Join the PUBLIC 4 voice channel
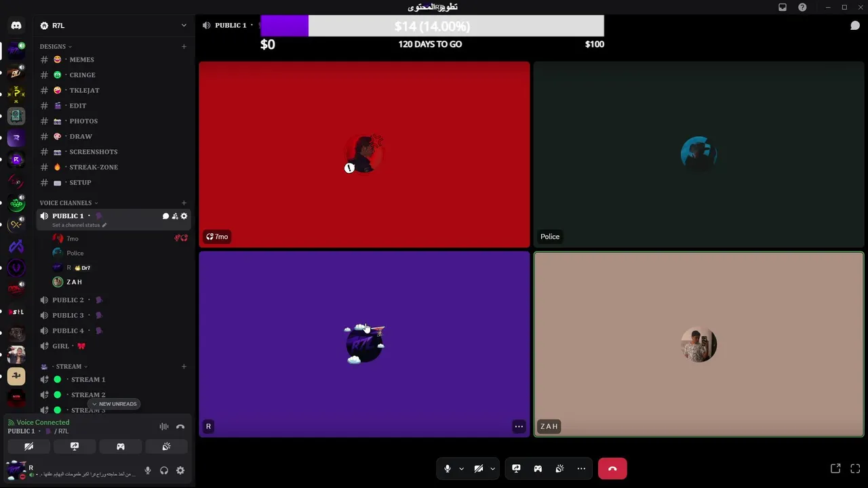 [114, 331]
